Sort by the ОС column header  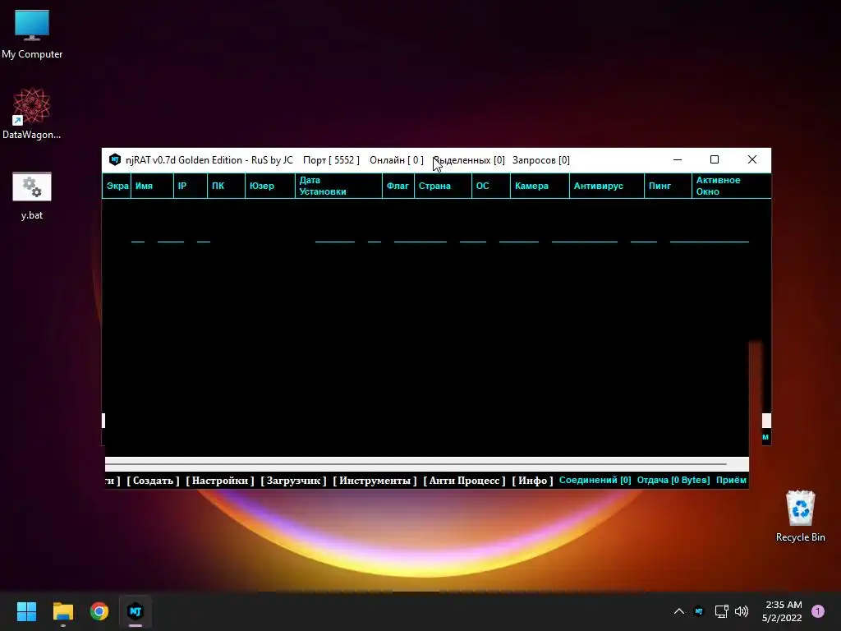click(491, 186)
